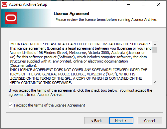
Task: Click the Aconex icon in title bar
Action: (x=5, y=4)
